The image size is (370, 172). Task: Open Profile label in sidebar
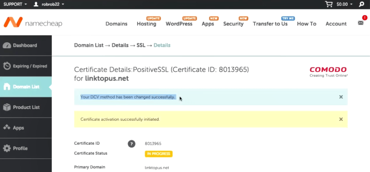click(20, 149)
